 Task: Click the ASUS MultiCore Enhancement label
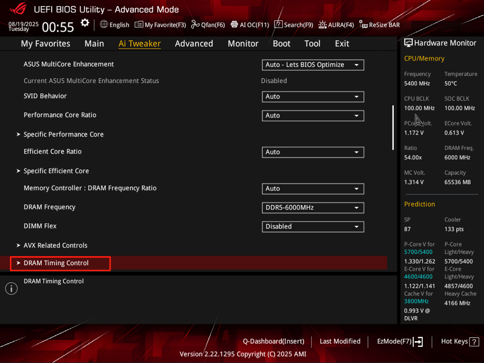pos(68,64)
